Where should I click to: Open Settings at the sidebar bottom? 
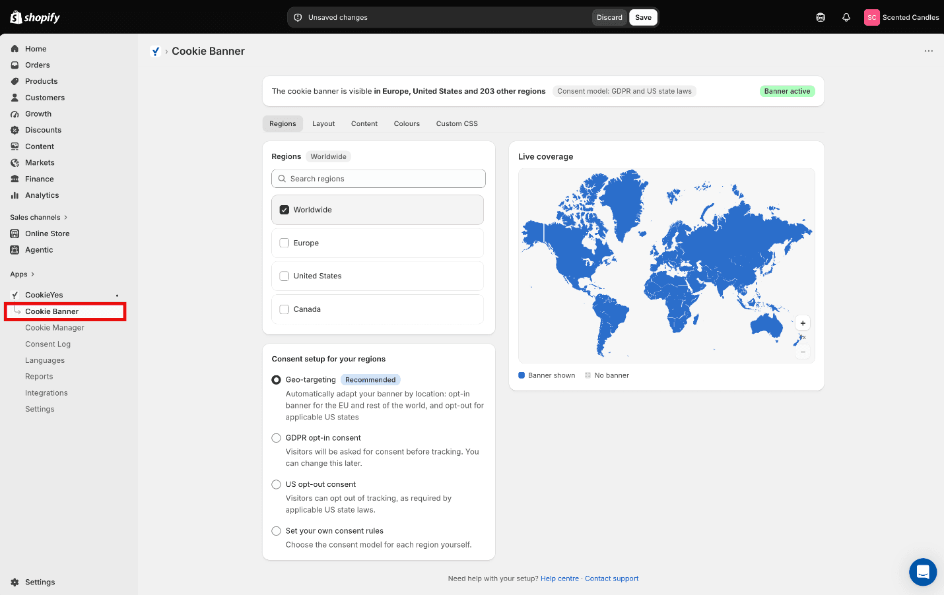pyautogui.click(x=40, y=582)
